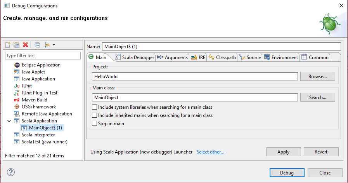Open help with question mark icon
The width and height of the screenshot is (348, 183).
10,172
